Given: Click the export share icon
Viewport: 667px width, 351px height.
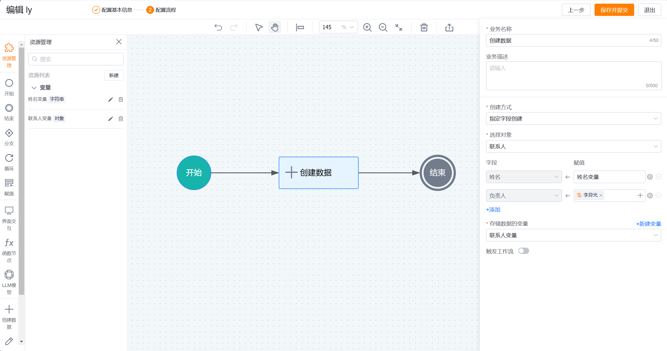Looking at the screenshot, I should [449, 27].
